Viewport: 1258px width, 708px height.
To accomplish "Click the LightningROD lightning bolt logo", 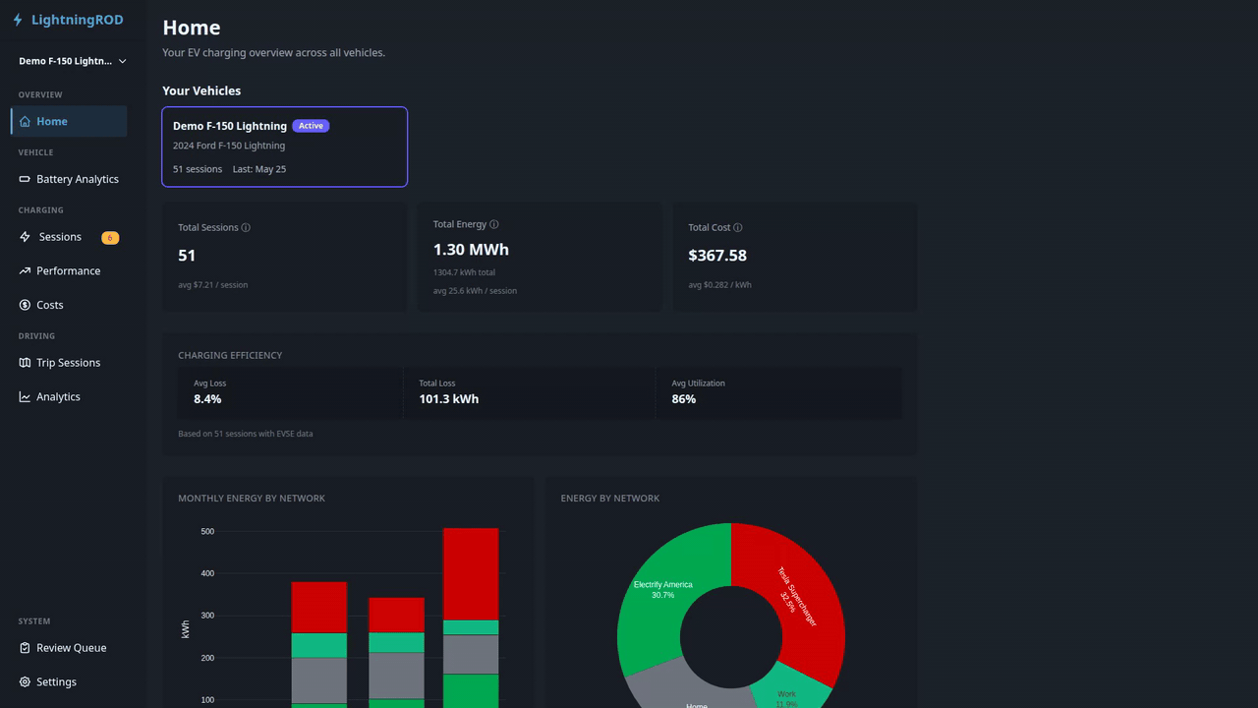I will (x=18, y=20).
